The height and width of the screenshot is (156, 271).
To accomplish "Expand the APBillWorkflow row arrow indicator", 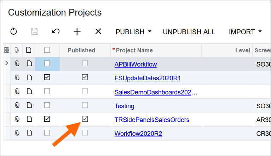I will 6,64.
